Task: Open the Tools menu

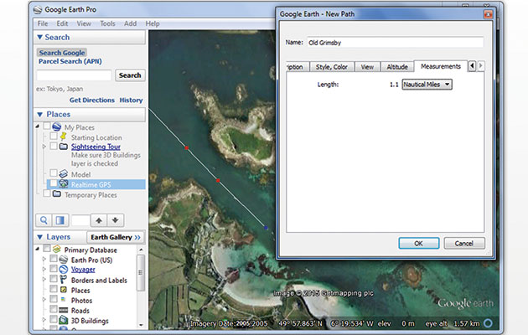Action: [x=108, y=23]
